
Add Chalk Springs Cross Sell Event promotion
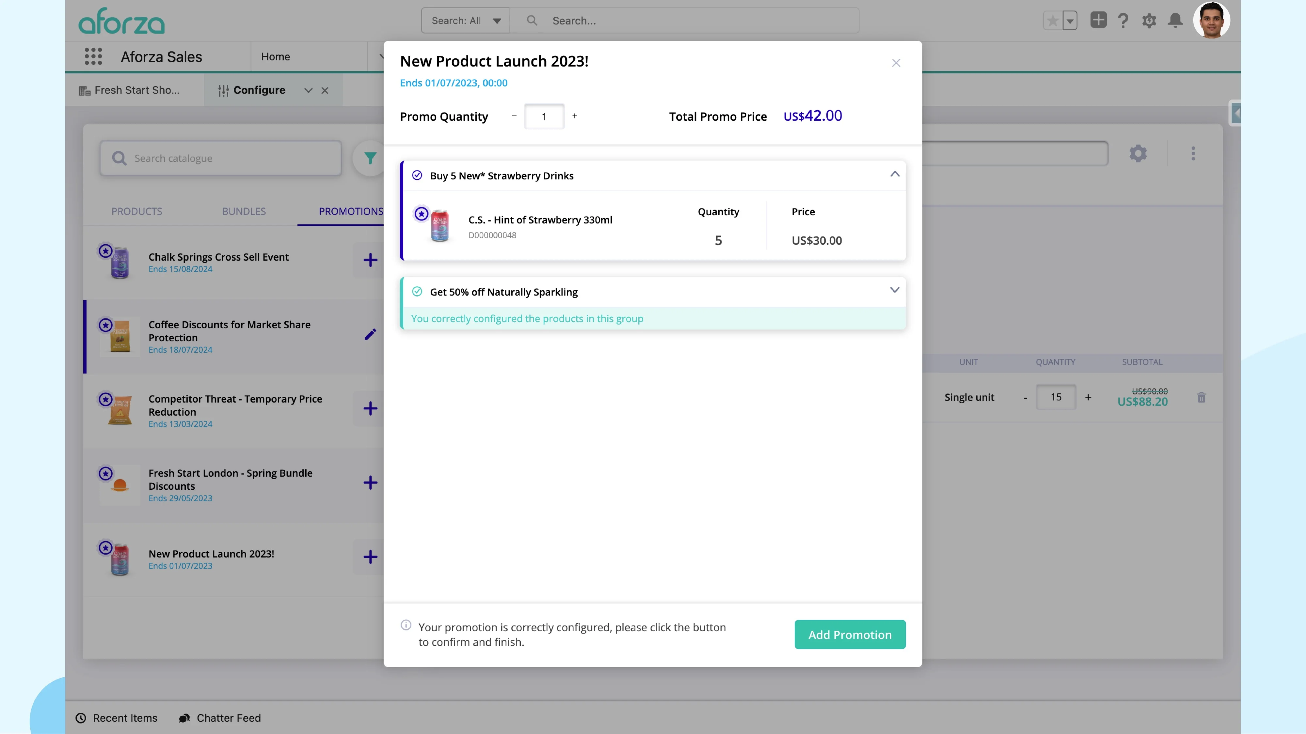[370, 260]
